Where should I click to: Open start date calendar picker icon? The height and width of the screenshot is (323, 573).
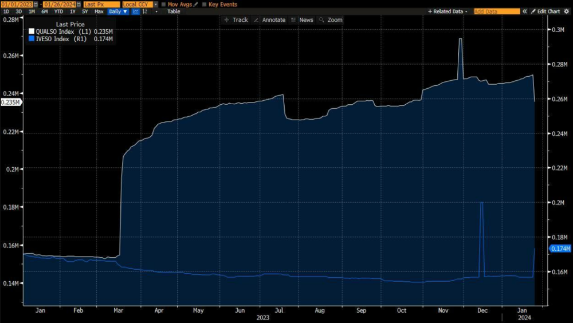[34, 4]
